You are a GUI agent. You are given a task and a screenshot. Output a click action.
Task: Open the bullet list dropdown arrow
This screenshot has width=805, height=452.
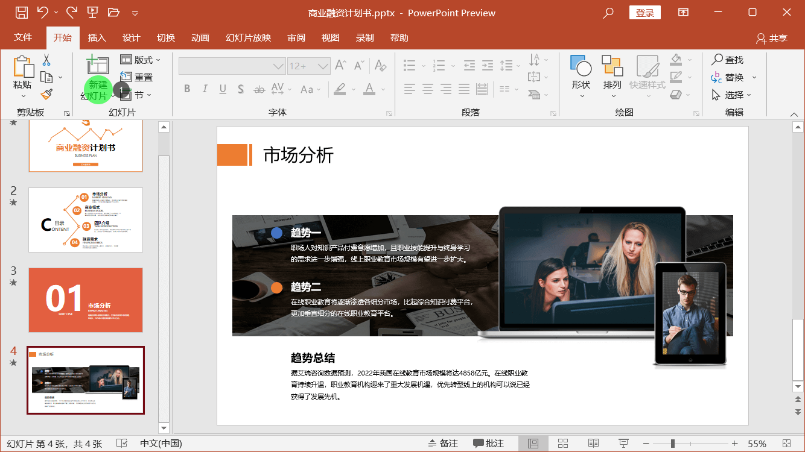pyautogui.click(x=422, y=65)
